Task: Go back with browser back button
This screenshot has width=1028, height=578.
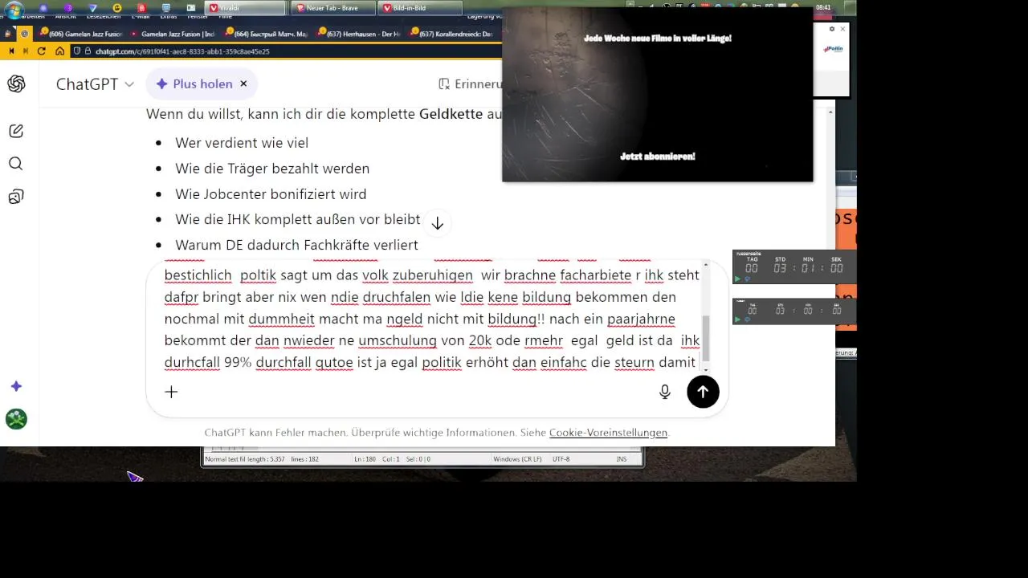Action: [11, 51]
